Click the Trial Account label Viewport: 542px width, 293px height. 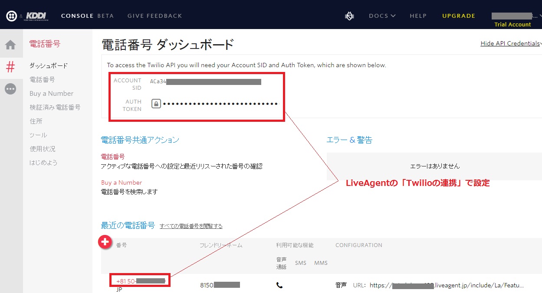512,25
